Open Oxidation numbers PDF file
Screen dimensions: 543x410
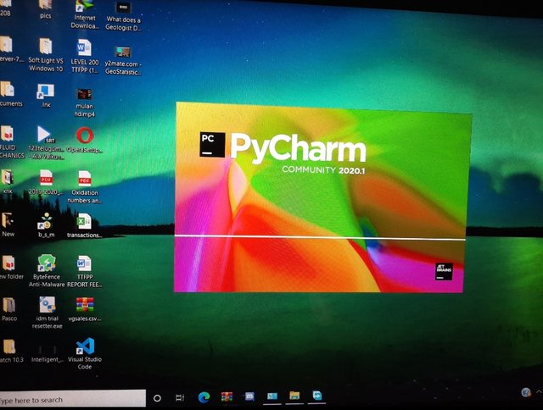(85, 186)
